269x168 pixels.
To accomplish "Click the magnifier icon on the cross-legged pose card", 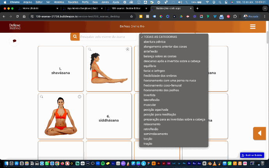I will point(41,97).
